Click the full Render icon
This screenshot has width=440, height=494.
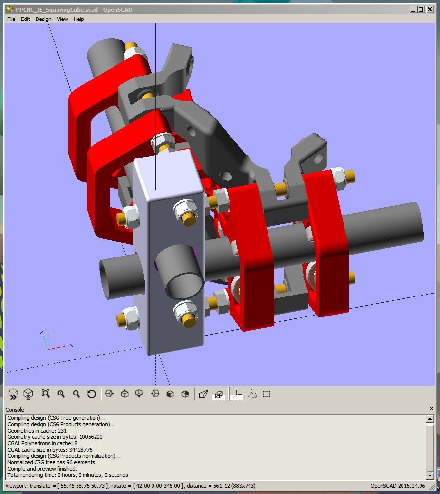coord(28,394)
